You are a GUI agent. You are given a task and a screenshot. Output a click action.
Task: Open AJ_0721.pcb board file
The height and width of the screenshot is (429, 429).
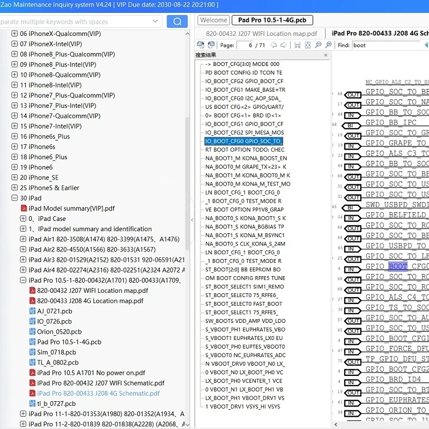pyautogui.click(x=55, y=311)
